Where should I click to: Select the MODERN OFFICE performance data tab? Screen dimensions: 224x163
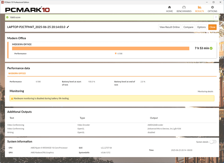pyautogui.click(x=17, y=73)
